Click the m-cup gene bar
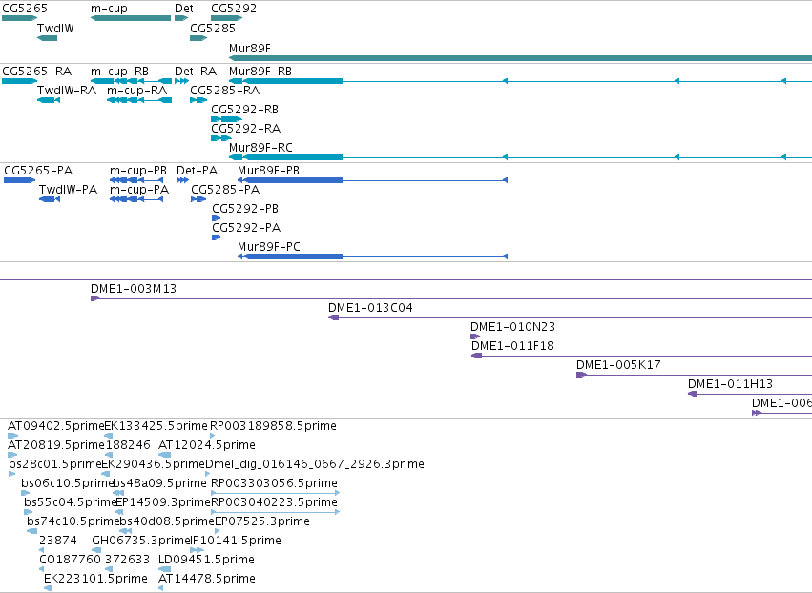812x593 pixels. [131, 18]
